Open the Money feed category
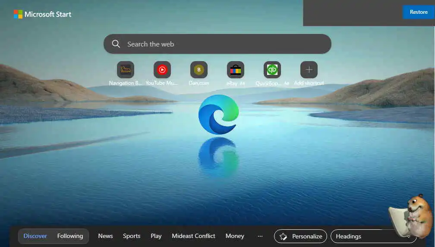435x247 pixels. pos(235,236)
